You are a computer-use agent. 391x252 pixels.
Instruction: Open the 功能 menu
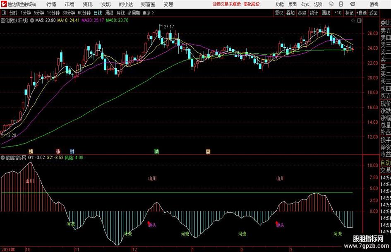tap(280, 4)
